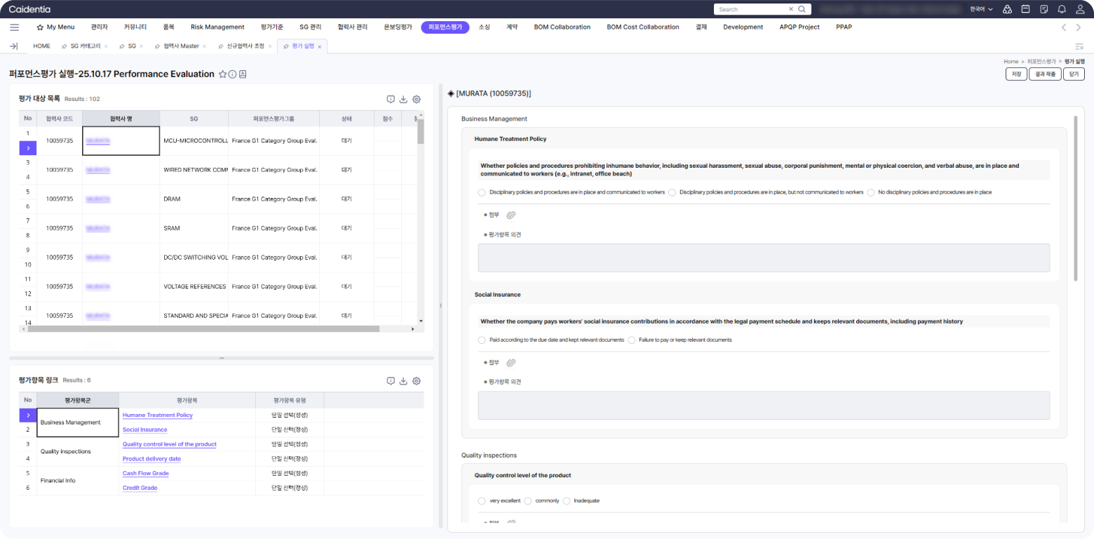This screenshot has height=539, width=1094.
Task: Open the user profile icon
Action: 1079,9
